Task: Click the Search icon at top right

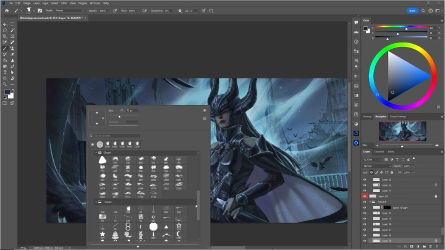Action: (423, 10)
